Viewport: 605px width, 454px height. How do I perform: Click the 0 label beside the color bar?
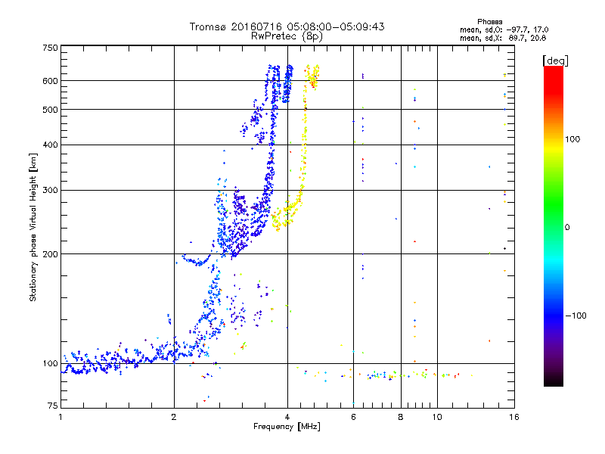(567, 228)
